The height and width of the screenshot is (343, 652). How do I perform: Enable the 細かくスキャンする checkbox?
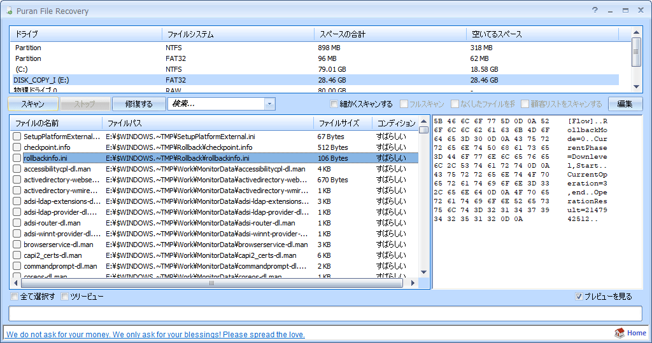click(334, 104)
